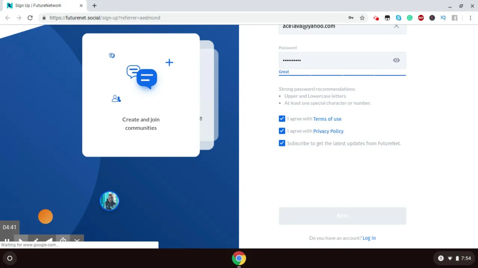Open the dark K circle extension
478x268 pixels.
pos(432,18)
